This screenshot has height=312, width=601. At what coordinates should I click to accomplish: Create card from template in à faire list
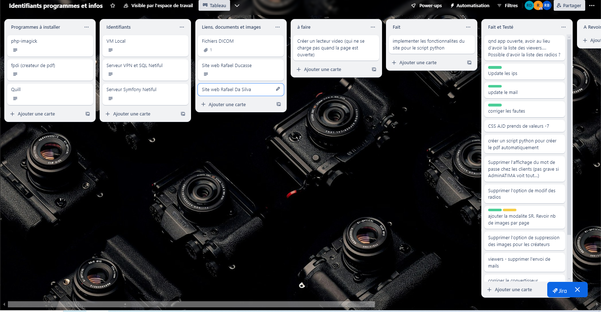[x=374, y=70]
